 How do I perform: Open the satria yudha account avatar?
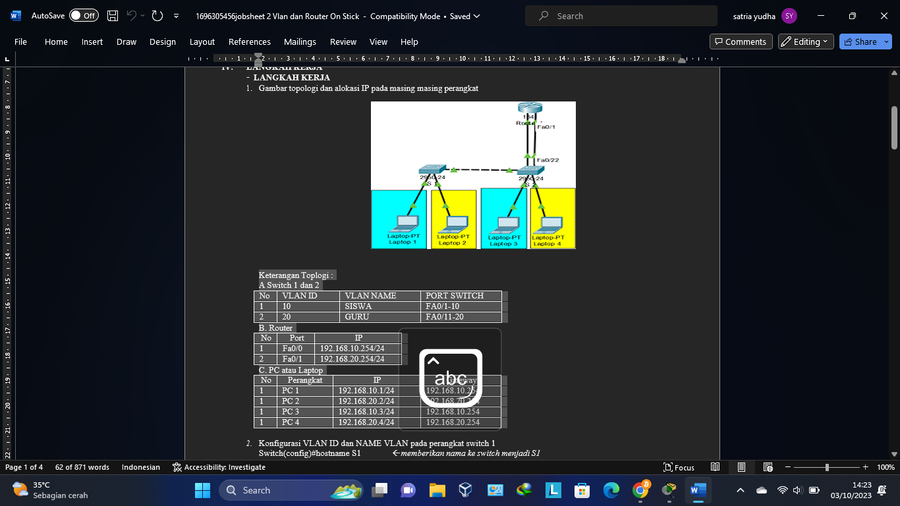click(x=789, y=16)
